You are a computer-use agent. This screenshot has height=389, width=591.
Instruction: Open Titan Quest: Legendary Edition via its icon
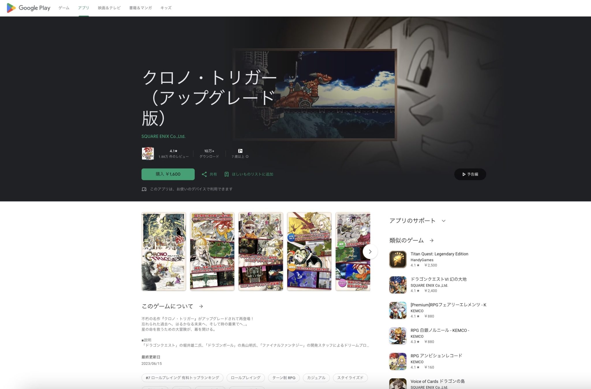398,259
